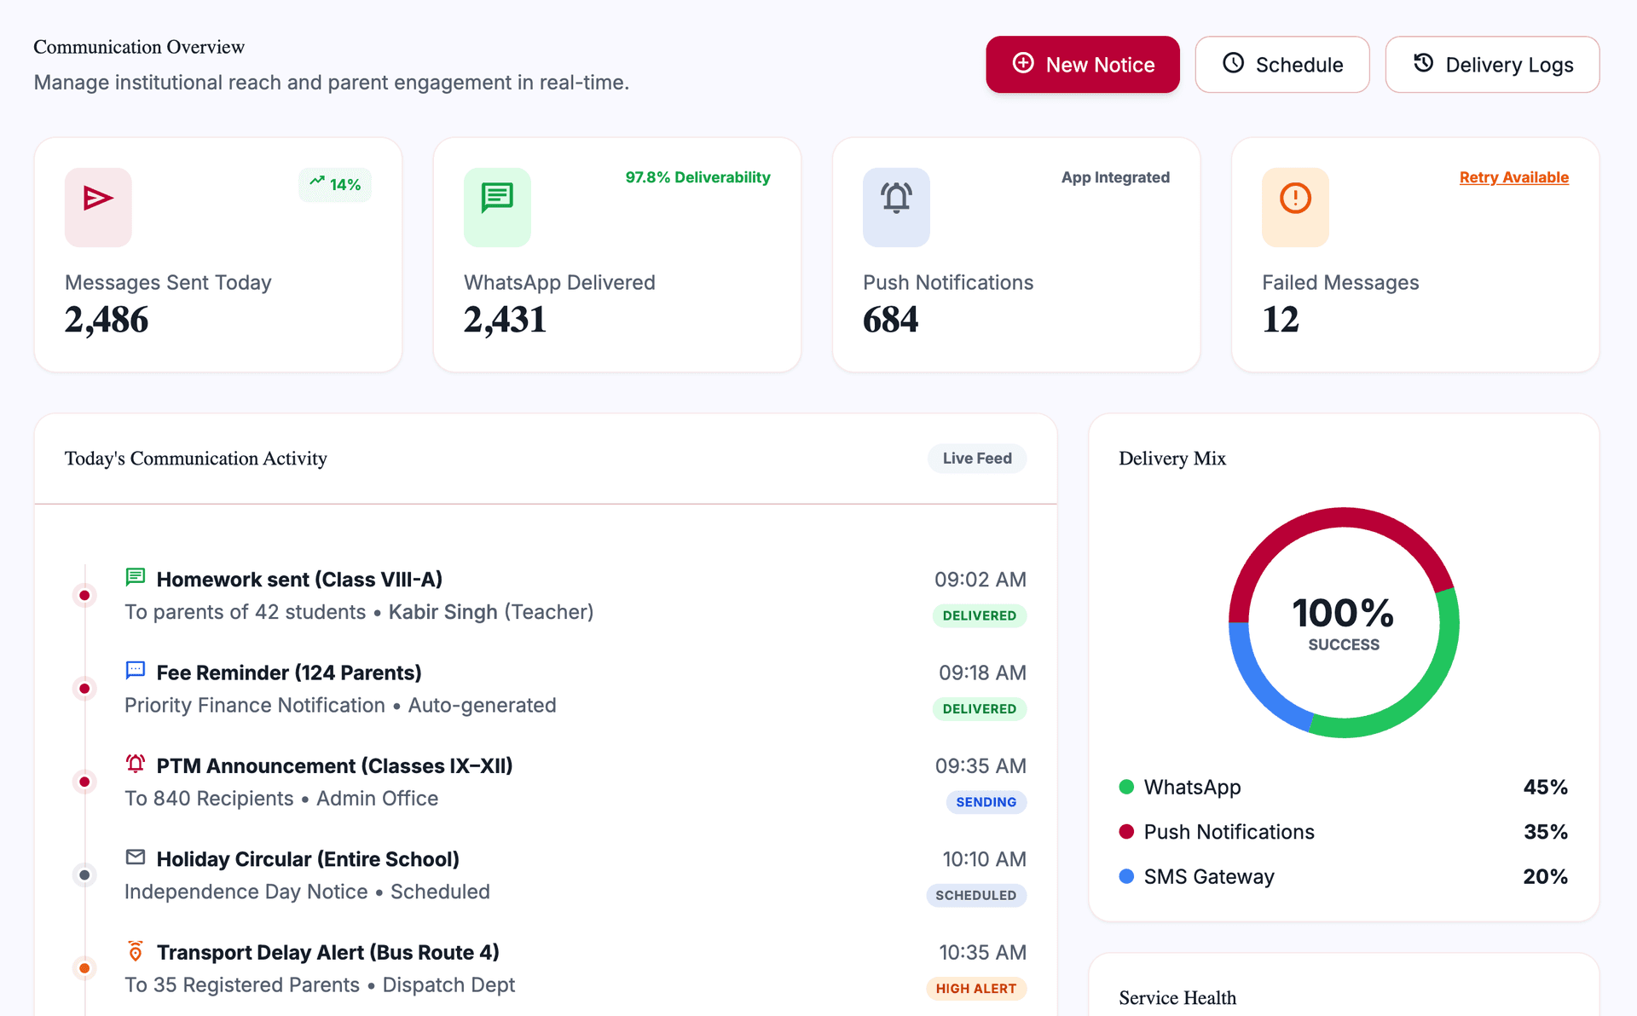Open Holiday Circular (Entire School) entry

pos(308,859)
